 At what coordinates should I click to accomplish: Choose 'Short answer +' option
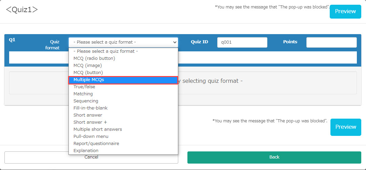coord(90,122)
